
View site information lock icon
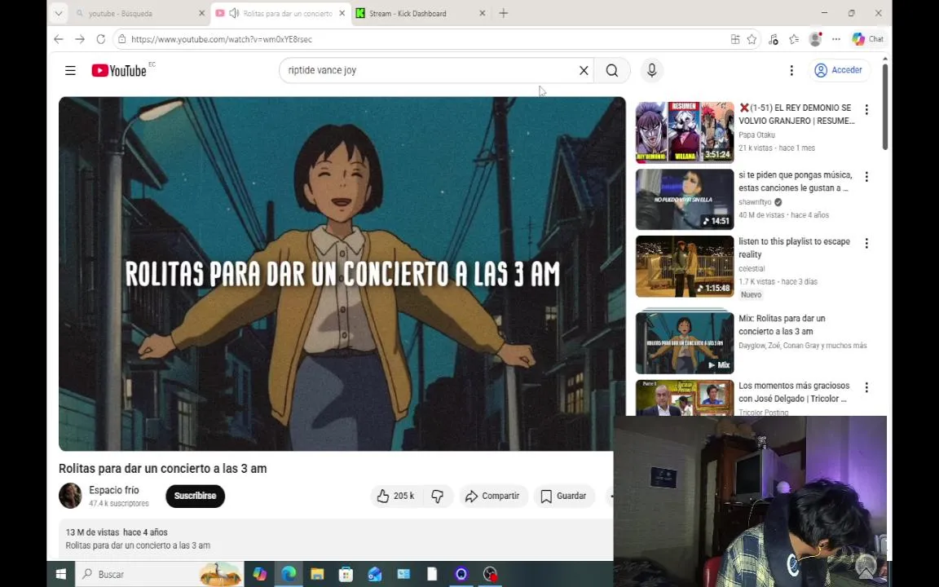click(121, 39)
